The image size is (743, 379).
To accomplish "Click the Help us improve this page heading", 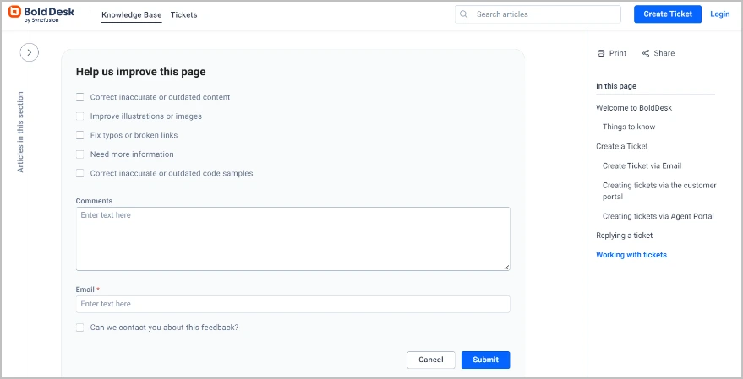I will tap(140, 72).
